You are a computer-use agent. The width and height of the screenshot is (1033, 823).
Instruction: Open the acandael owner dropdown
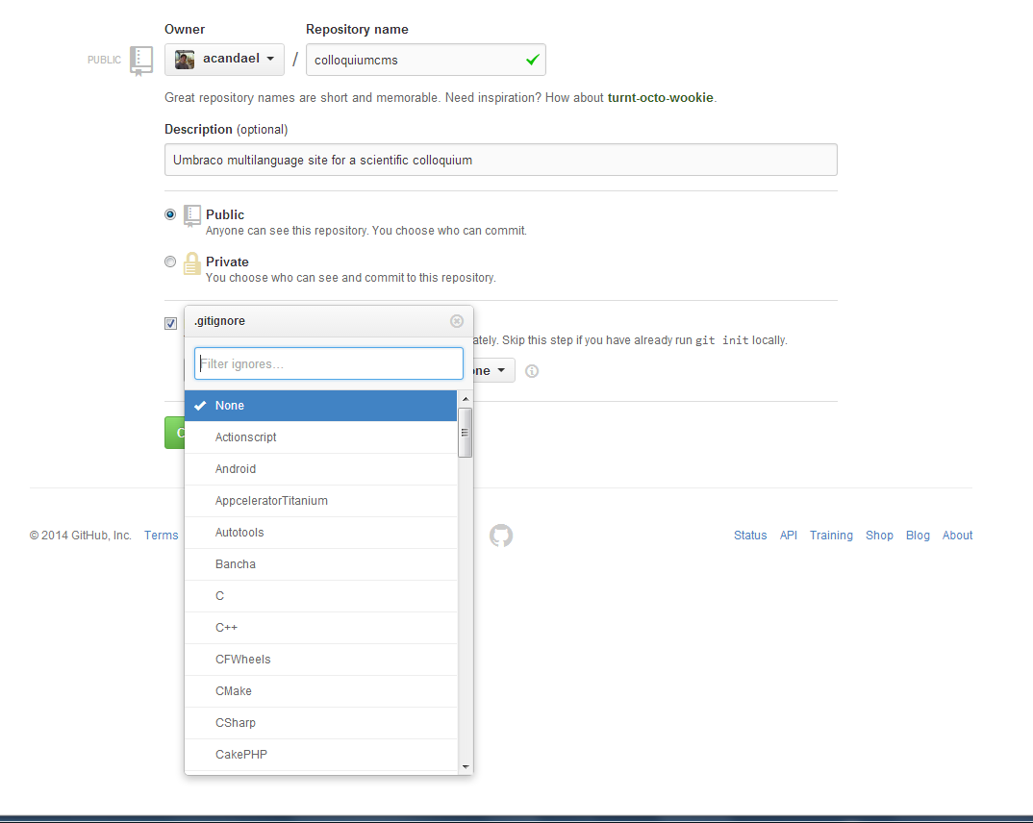tap(225, 60)
